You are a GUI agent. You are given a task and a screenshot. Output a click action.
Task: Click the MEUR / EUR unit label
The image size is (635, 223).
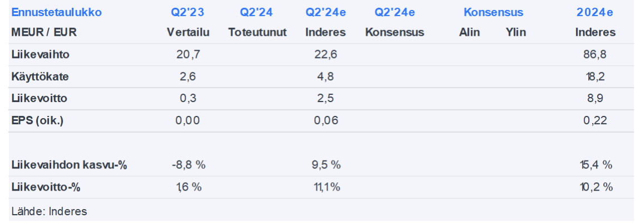click(44, 32)
